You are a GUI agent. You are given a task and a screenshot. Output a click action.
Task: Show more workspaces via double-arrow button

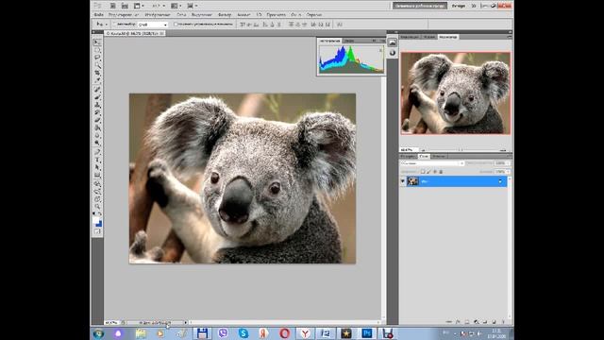[474, 6]
